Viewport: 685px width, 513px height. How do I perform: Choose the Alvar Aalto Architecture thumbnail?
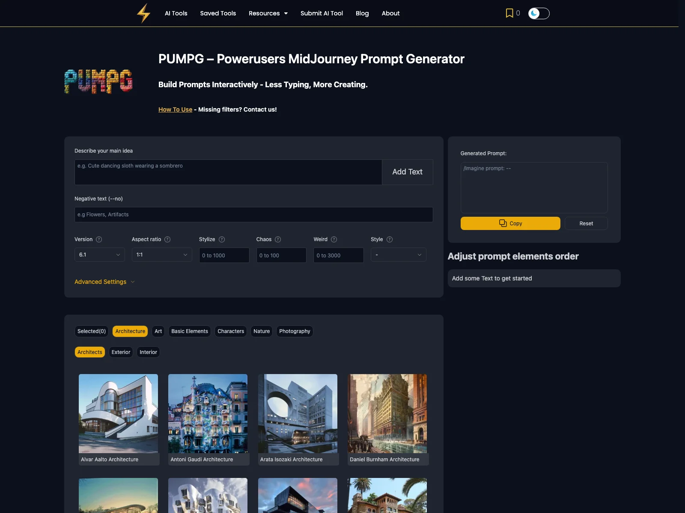118,413
